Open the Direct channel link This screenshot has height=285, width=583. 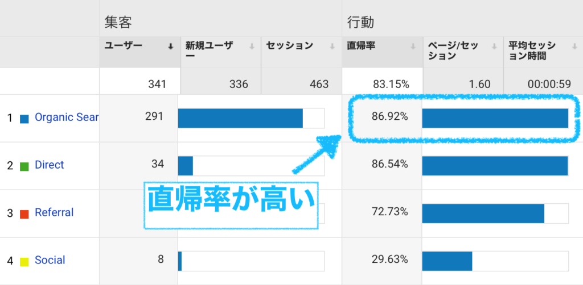point(50,165)
